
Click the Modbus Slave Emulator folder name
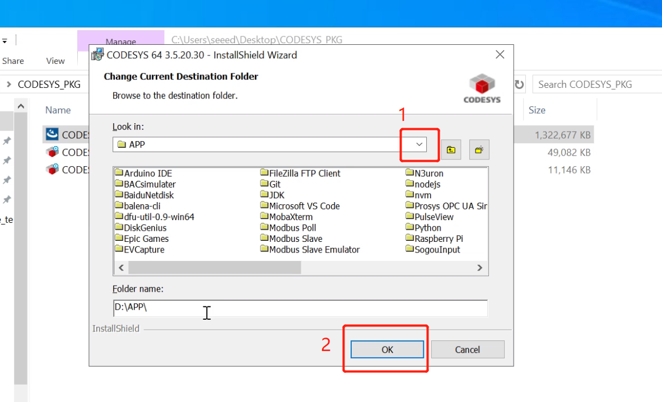(x=315, y=250)
